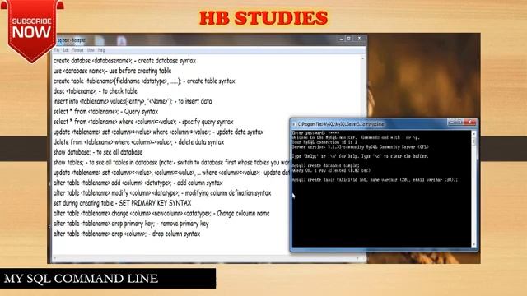Click the 'Server version' line in MySQL console
This screenshot has width=527, height=296.
[361, 147]
